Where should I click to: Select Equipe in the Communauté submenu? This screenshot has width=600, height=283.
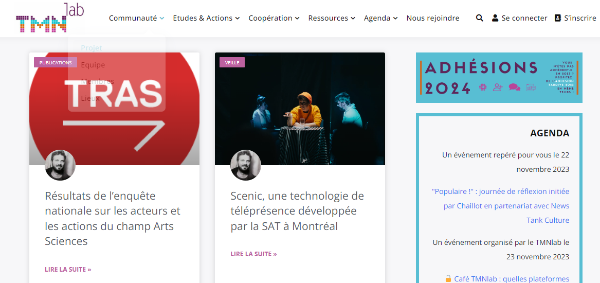click(x=93, y=65)
